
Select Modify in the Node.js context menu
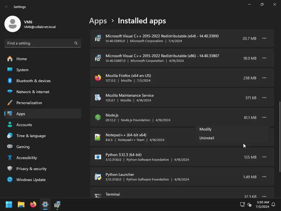coord(206,129)
